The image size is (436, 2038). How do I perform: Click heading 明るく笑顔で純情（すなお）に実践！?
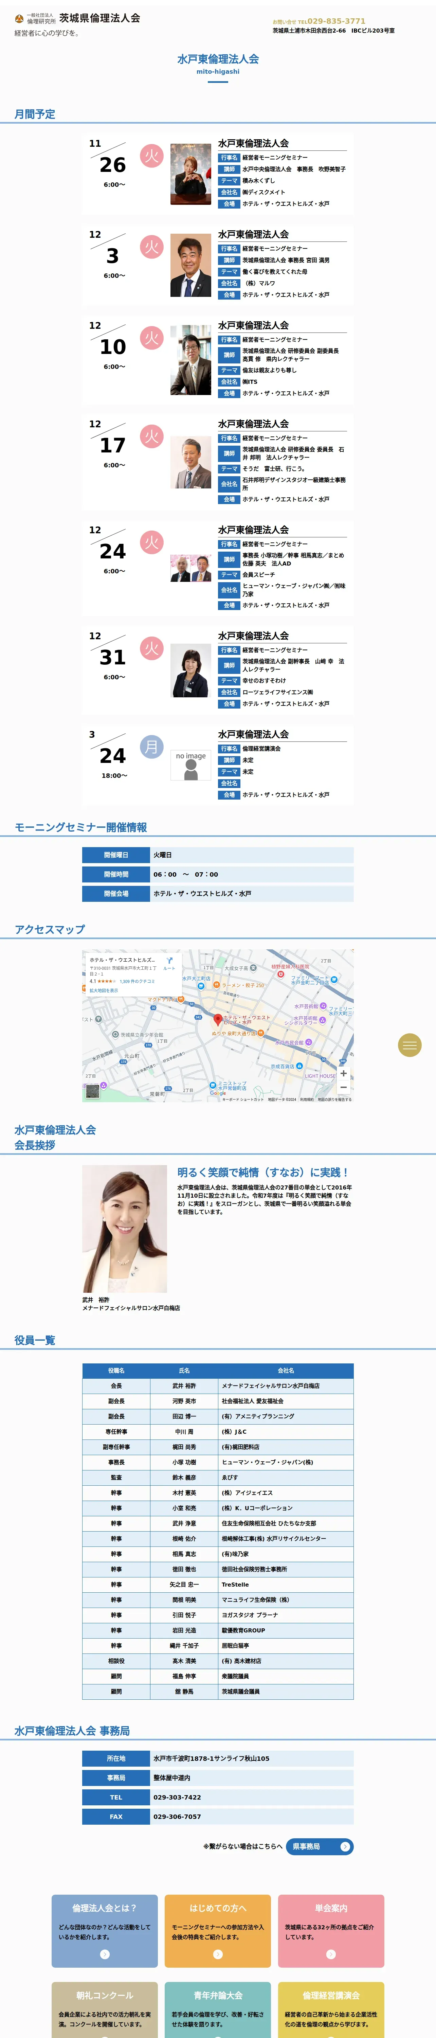coord(264,1173)
